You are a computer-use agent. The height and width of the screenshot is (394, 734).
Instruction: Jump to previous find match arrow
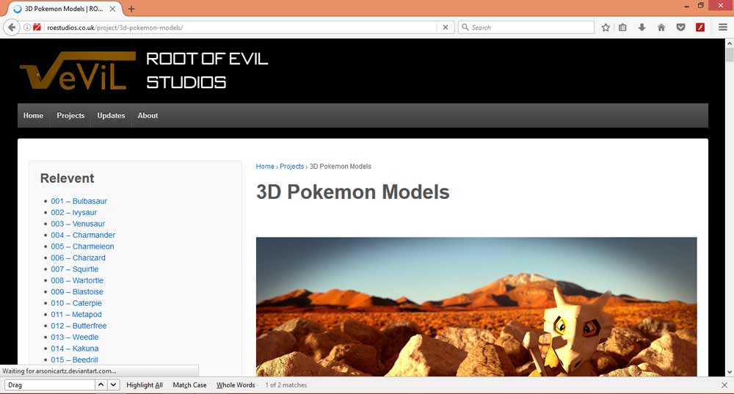(x=101, y=385)
